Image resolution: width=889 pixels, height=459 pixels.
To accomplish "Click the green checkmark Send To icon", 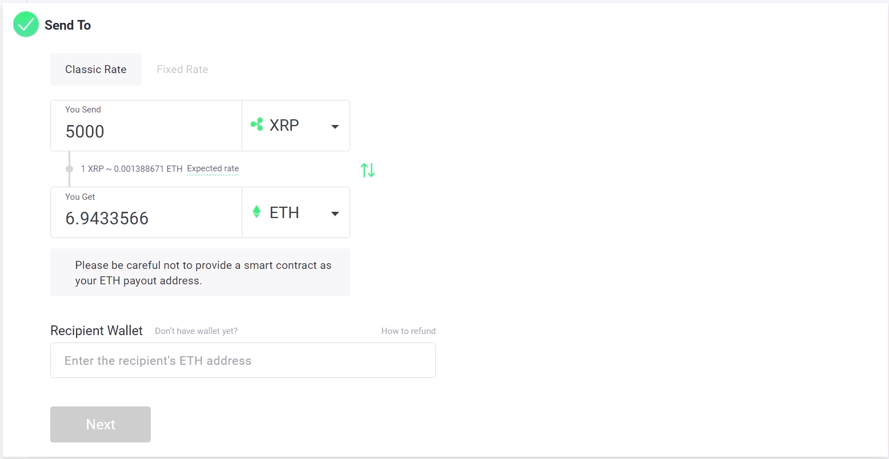I will tap(26, 25).
